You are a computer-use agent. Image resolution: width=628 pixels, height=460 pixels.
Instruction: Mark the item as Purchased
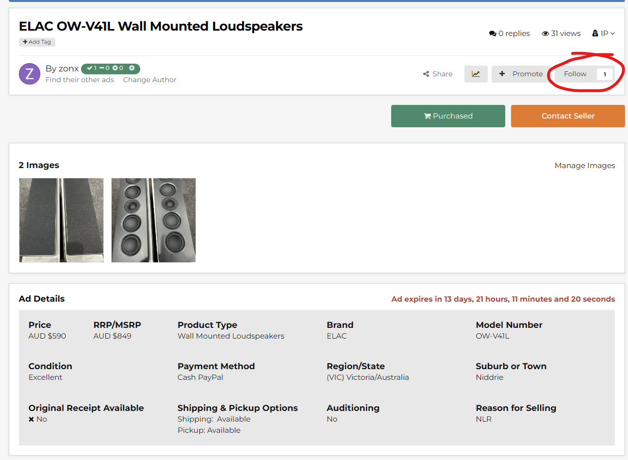coord(448,116)
